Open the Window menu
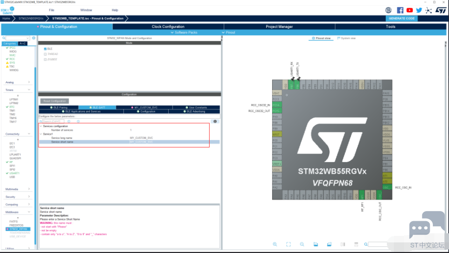 pos(86,10)
